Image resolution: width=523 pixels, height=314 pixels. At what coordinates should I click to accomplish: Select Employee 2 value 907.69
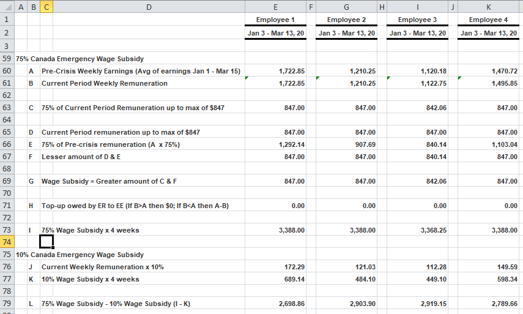pos(347,144)
